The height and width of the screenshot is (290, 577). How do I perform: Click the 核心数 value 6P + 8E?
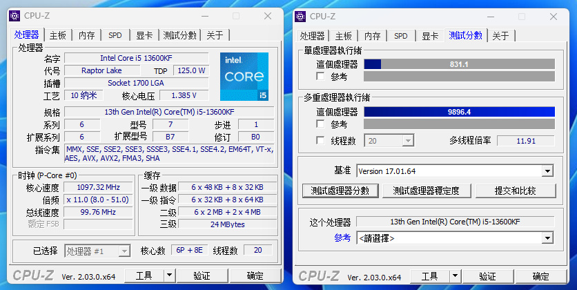point(190,250)
